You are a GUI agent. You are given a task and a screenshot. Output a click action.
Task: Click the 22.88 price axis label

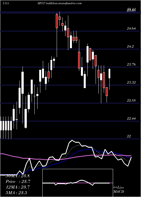click(x=131, y=100)
